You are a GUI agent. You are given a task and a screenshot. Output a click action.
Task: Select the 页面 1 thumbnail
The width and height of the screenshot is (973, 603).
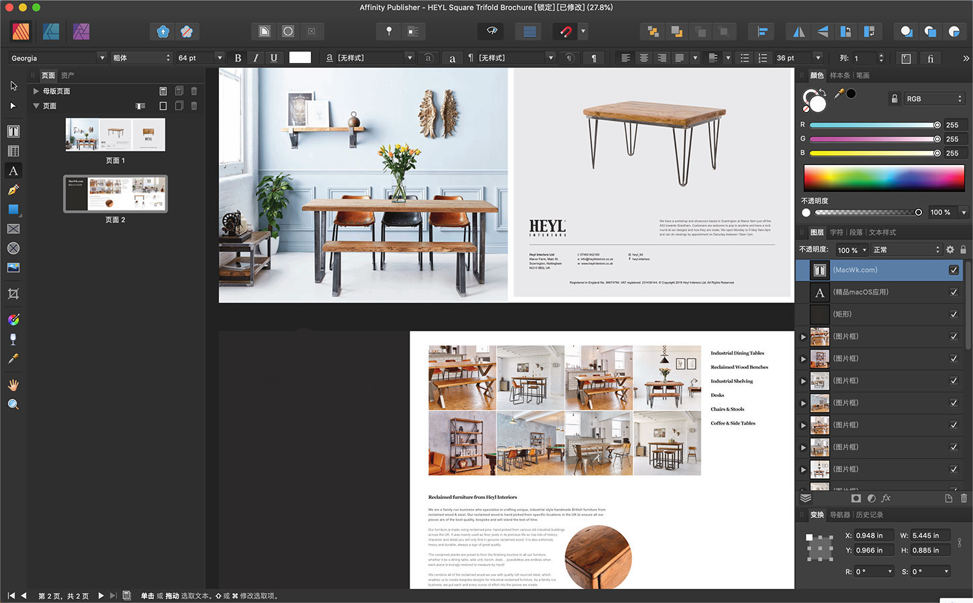115,135
